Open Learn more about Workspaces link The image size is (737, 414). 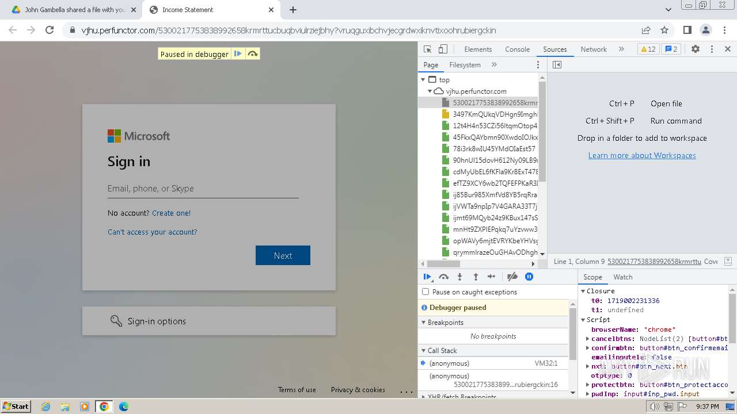pos(642,155)
